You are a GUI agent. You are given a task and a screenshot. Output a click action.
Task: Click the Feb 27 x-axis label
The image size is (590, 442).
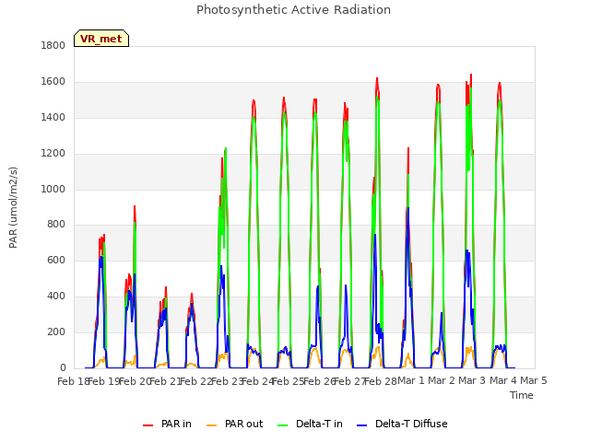click(x=350, y=381)
